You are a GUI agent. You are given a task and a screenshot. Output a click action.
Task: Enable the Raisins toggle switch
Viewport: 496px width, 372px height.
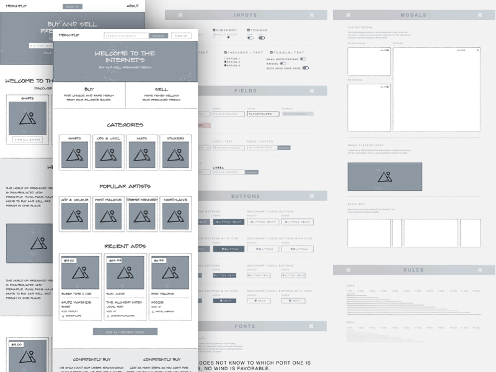click(283, 63)
